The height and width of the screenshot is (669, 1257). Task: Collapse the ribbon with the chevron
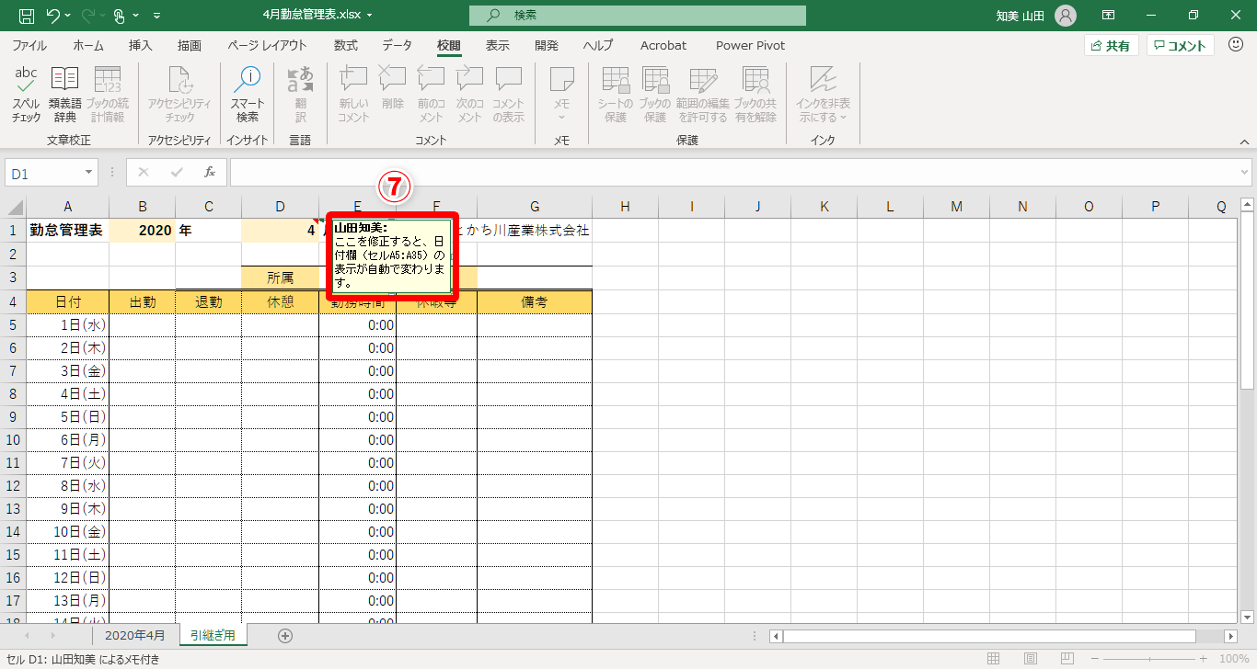click(x=1243, y=142)
